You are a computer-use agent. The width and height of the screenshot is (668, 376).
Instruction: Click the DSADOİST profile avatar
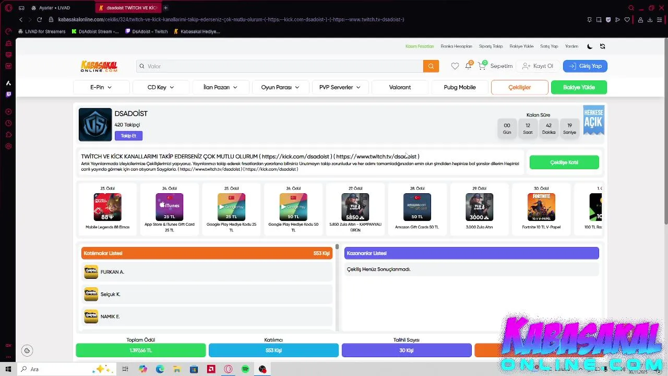coord(95,124)
